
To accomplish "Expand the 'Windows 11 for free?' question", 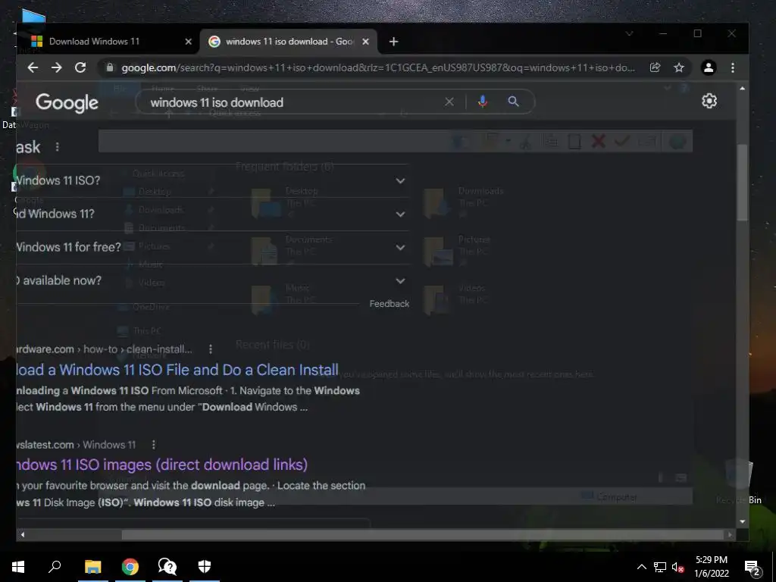I will point(400,248).
